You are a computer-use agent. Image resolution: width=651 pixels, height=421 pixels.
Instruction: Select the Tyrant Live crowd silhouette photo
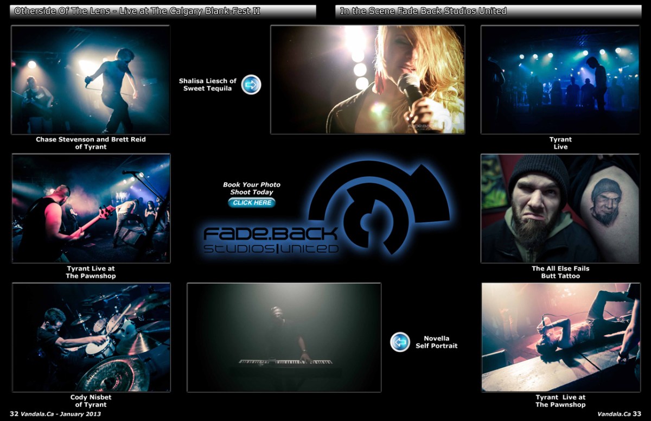pos(560,80)
